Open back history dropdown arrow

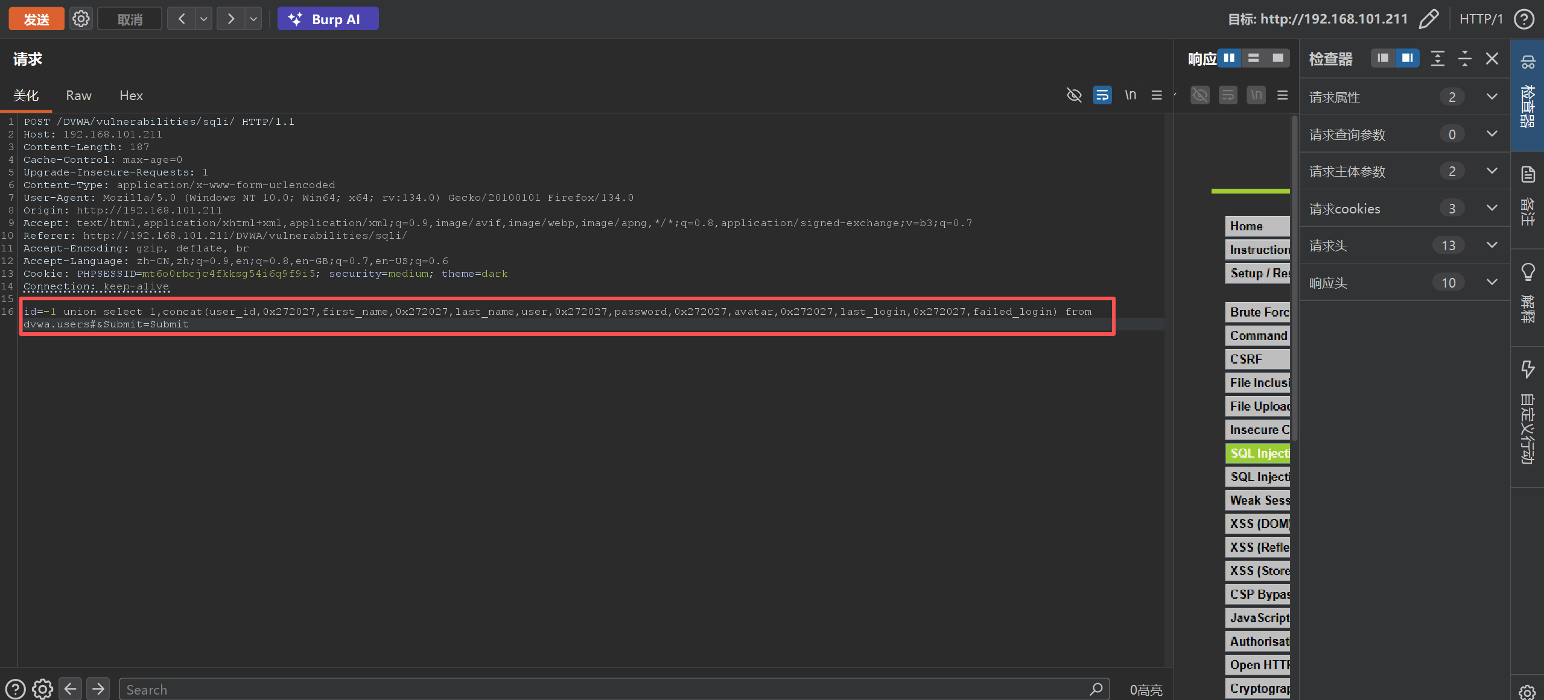pos(204,19)
